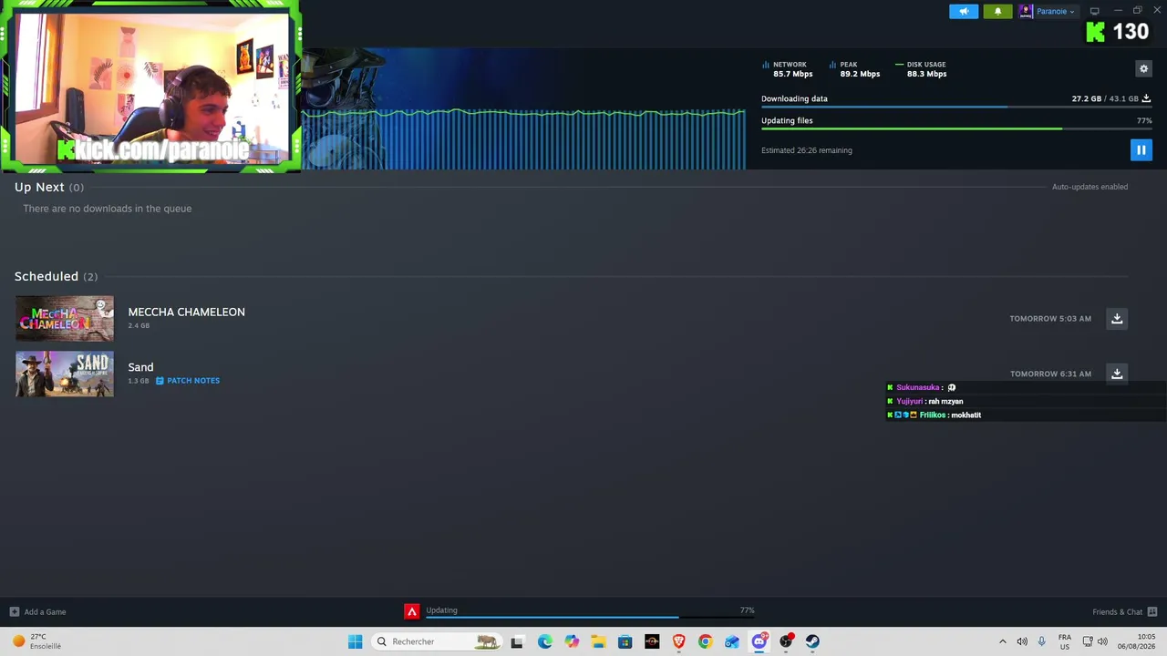Click the Scheduled heading
This screenshot has width=1167, height=656.
[x=46, y=276]
